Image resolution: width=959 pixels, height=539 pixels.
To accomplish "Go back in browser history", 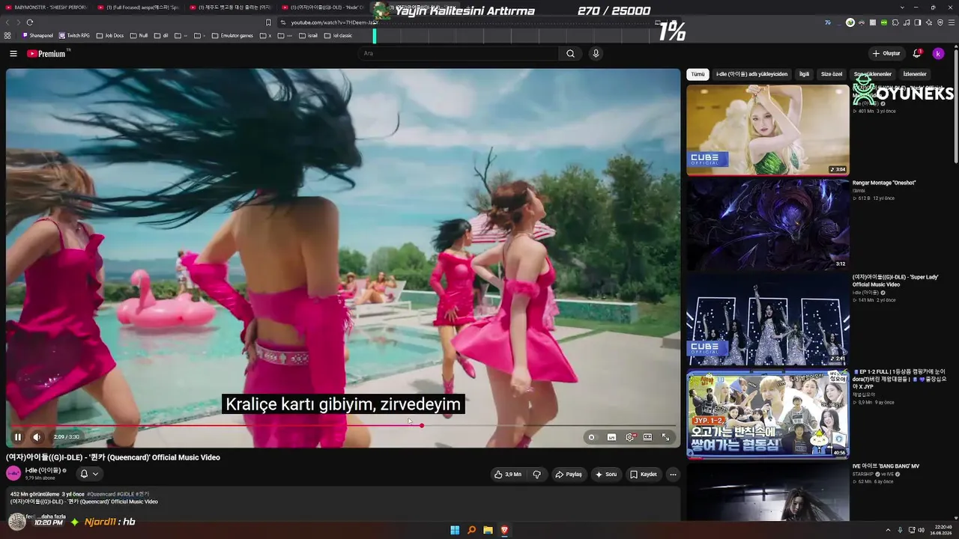I will pos(7,22).
